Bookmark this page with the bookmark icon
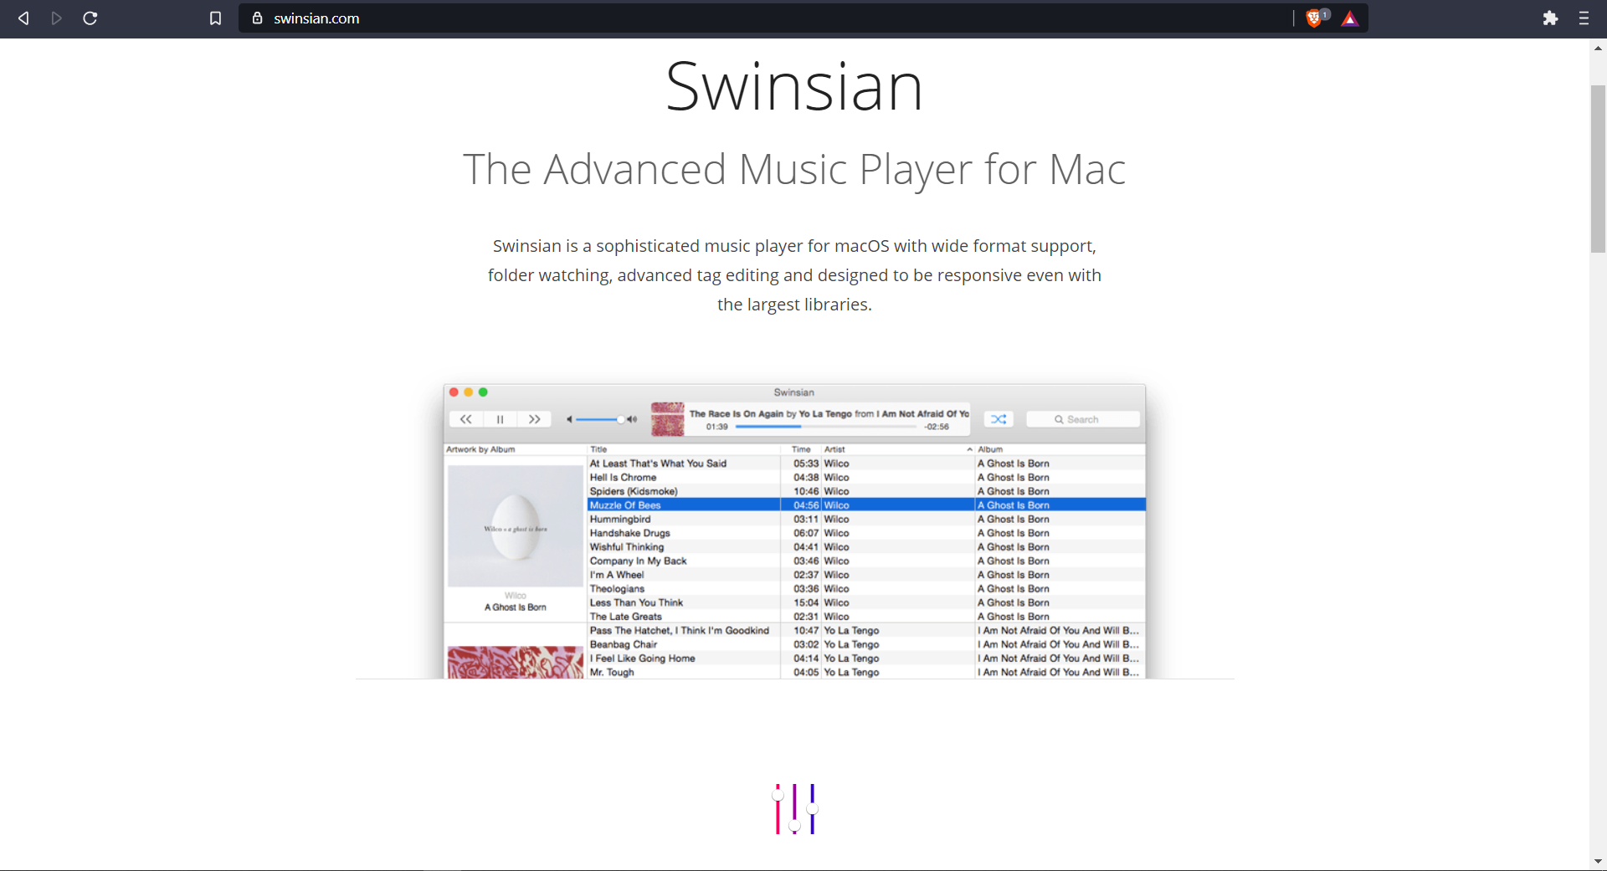Image resolution: width=1607 pixels, height=871 pixels. click(x=215, y=18)
